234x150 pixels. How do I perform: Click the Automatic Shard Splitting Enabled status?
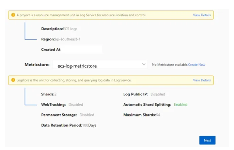(181, 105)
